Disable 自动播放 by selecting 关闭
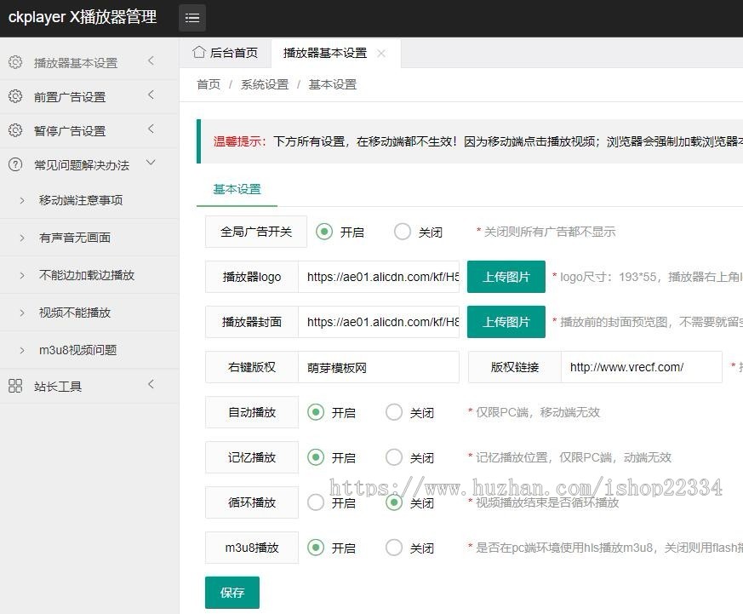Image resolution: width=743 pixels, height=614 pixels. [x=394, y=412]
